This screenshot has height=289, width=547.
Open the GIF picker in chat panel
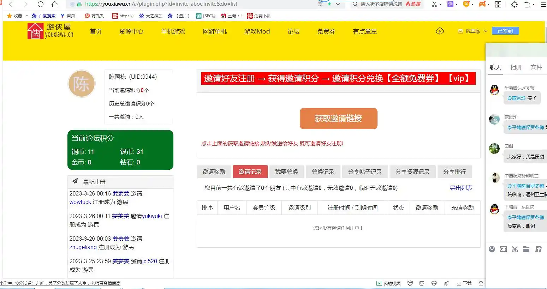click(503, 249)
